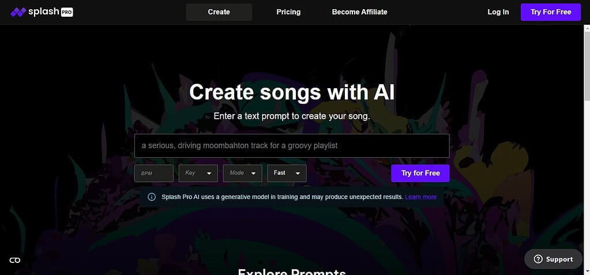The width and height of the screenshot is (590, 275).
Task: Click the Splash Pro logo icon
Action: [18, 12]
